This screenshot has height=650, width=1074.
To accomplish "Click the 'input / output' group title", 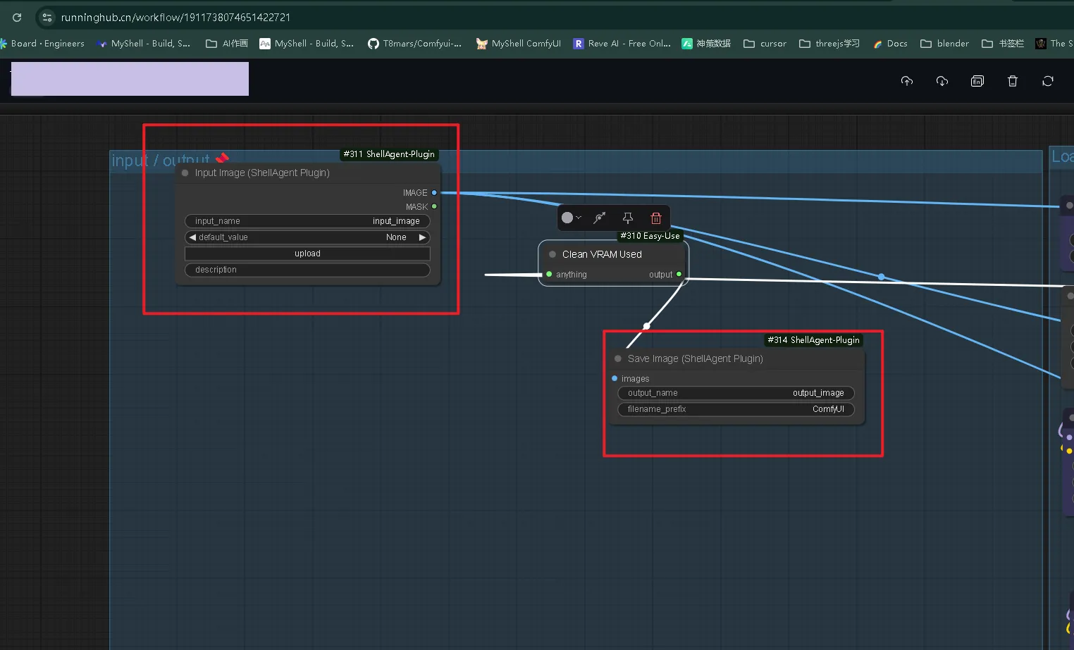I will [x=161, y=161].
